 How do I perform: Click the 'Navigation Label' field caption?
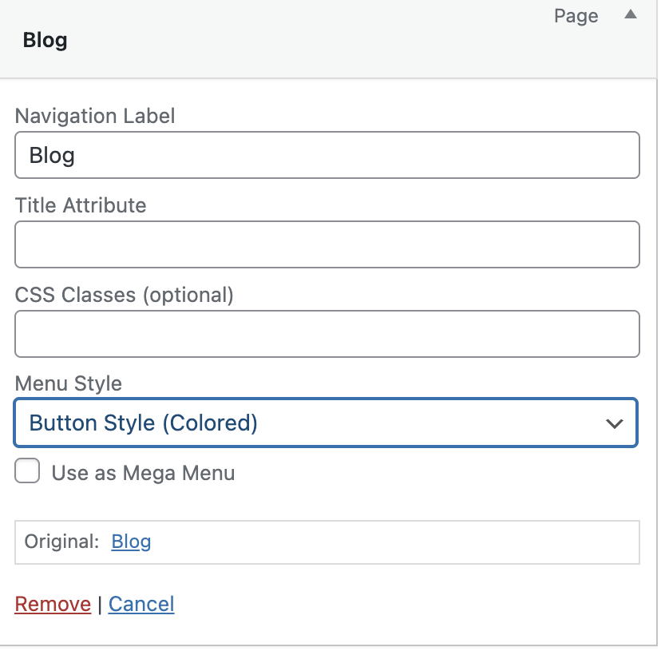[x=95, y=116]
